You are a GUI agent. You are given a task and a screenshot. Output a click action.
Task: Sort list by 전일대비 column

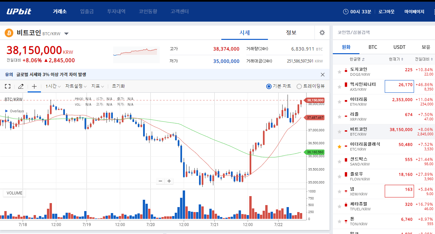click(424, 59)
